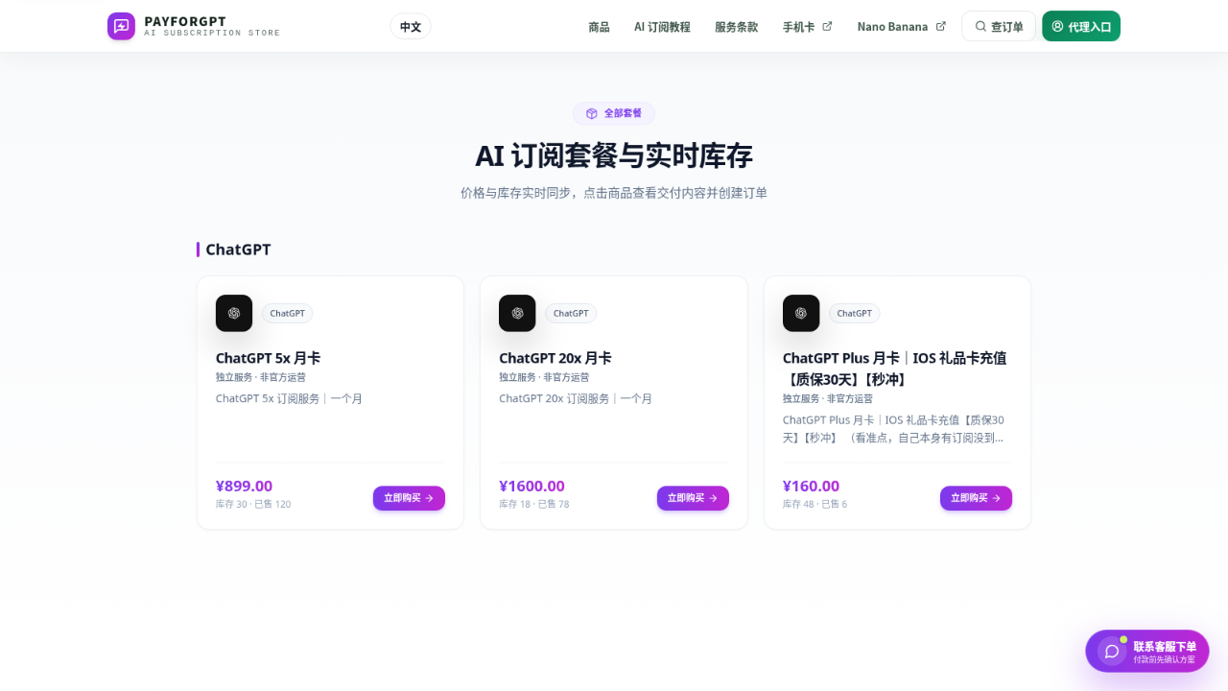The width and height of the screenshot is (1228, 691).
Task: Click ChatGPT tag on the 20x card
Action: [x=571, y=314]
